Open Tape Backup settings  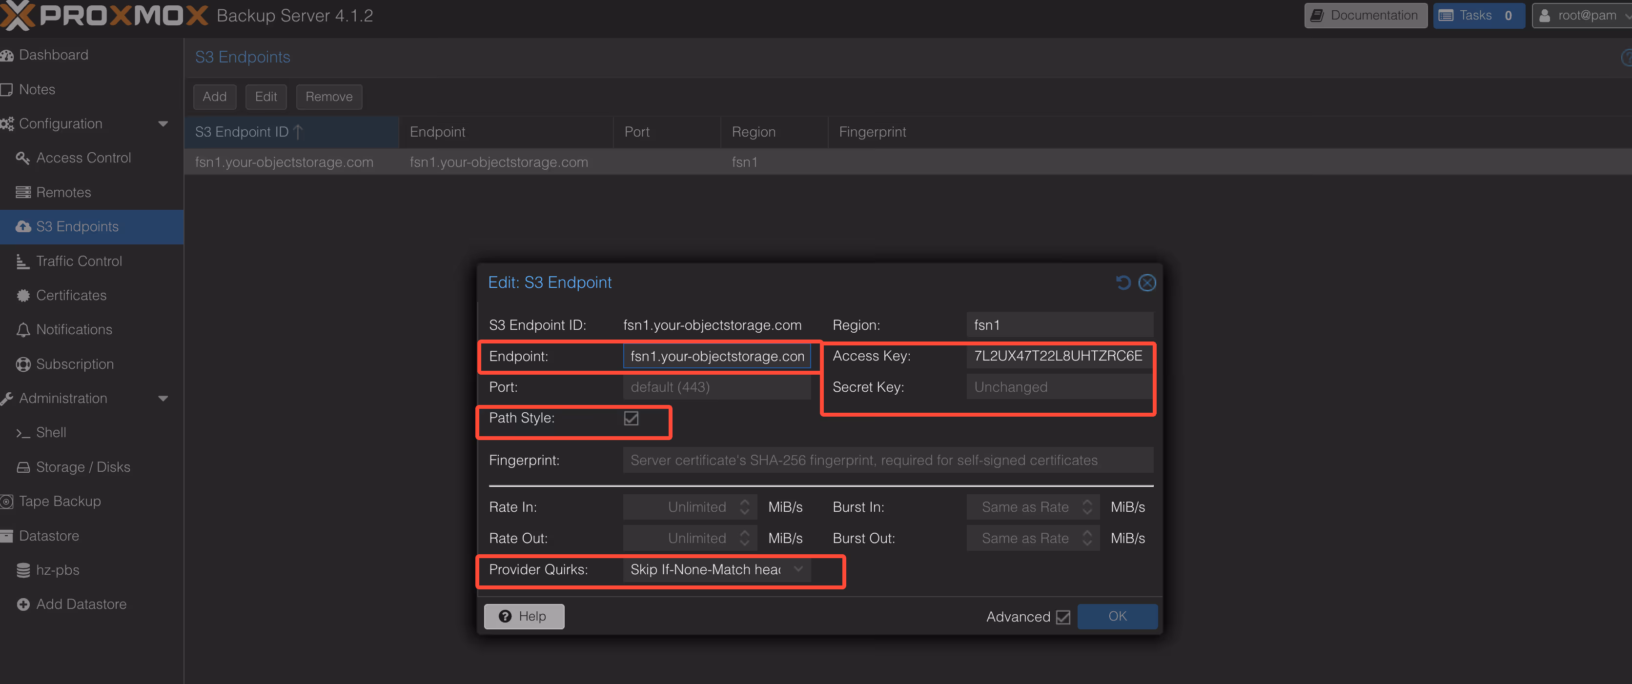click(x=60, y=501)
